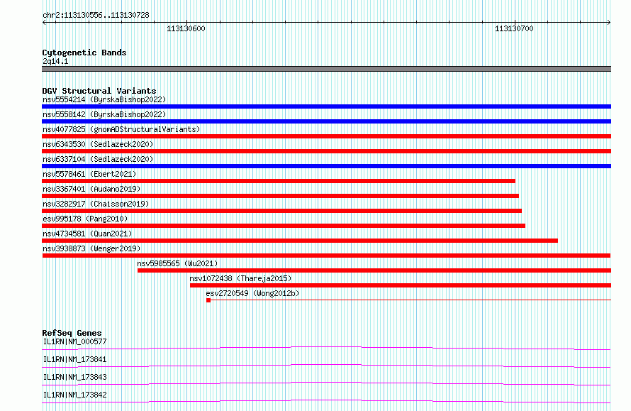The image size is (631, 411).
Task: Open the esv2720549 (Wong2012b) label
Action: pyautogui.click(x=252, y=293)
